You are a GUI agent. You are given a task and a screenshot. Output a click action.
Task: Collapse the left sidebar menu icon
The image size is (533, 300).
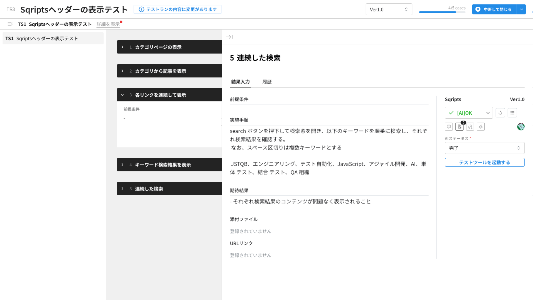coord(10,24)
